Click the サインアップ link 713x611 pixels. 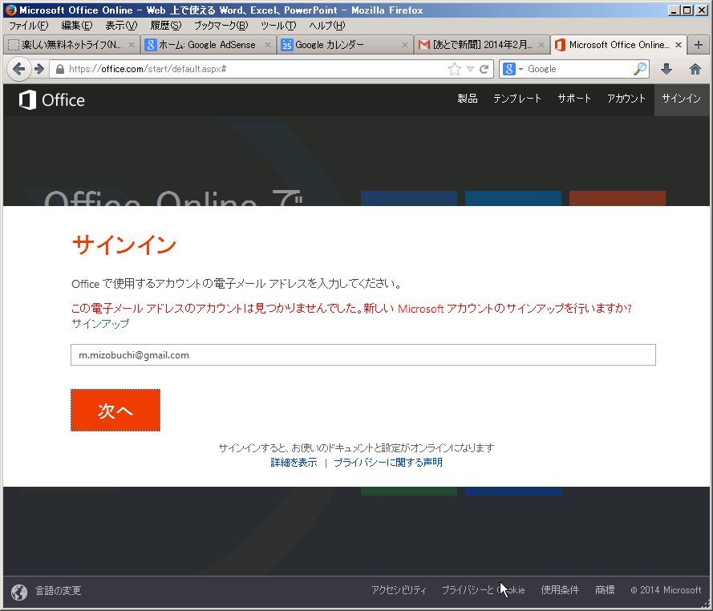coord(100,324)
